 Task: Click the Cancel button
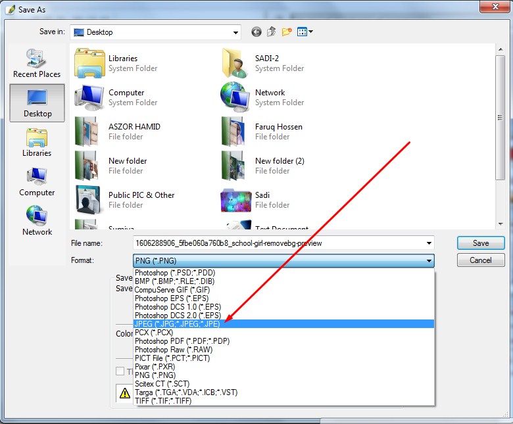(481, 260)
